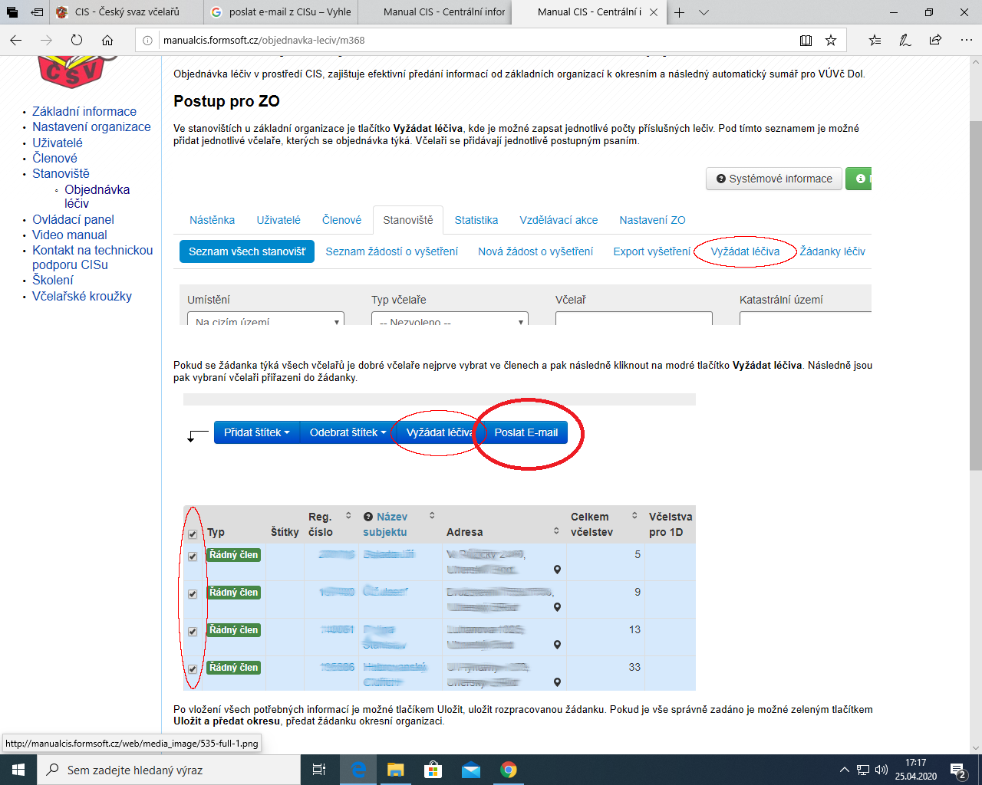
Task: Open Mail app in taskbar
Action: 471,770
